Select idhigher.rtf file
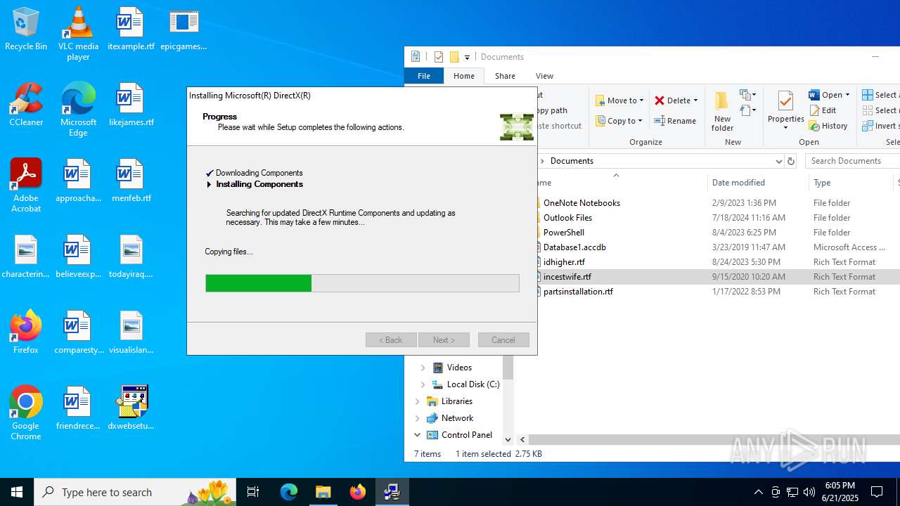 tap(563, 262)
